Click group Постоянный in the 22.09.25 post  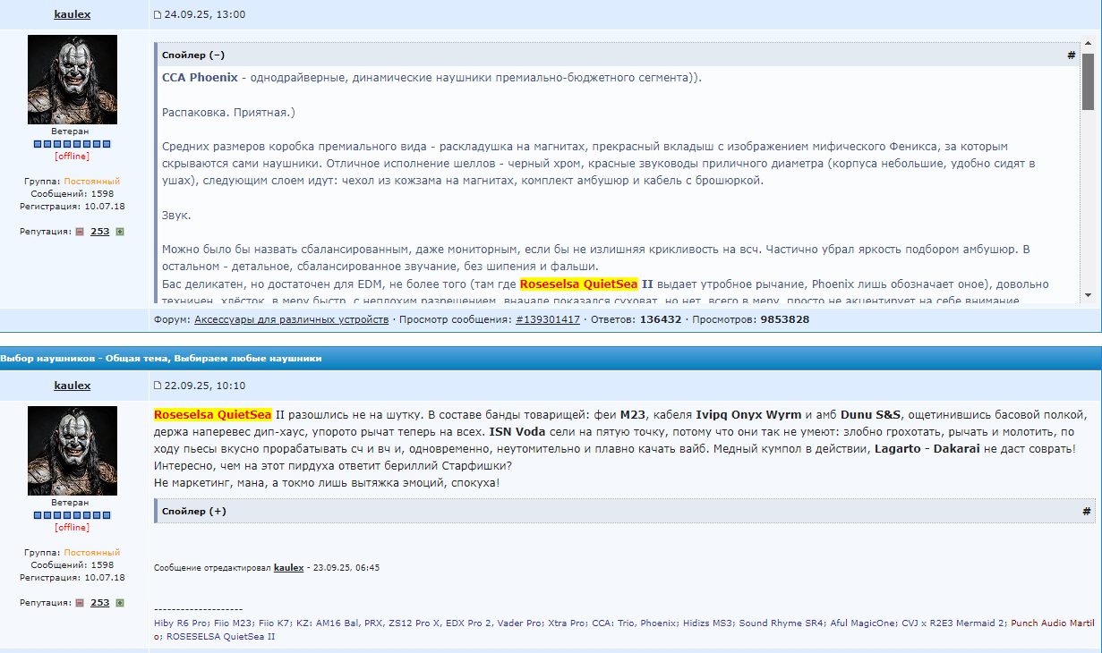pyautogui.click(x=91, y=553)
